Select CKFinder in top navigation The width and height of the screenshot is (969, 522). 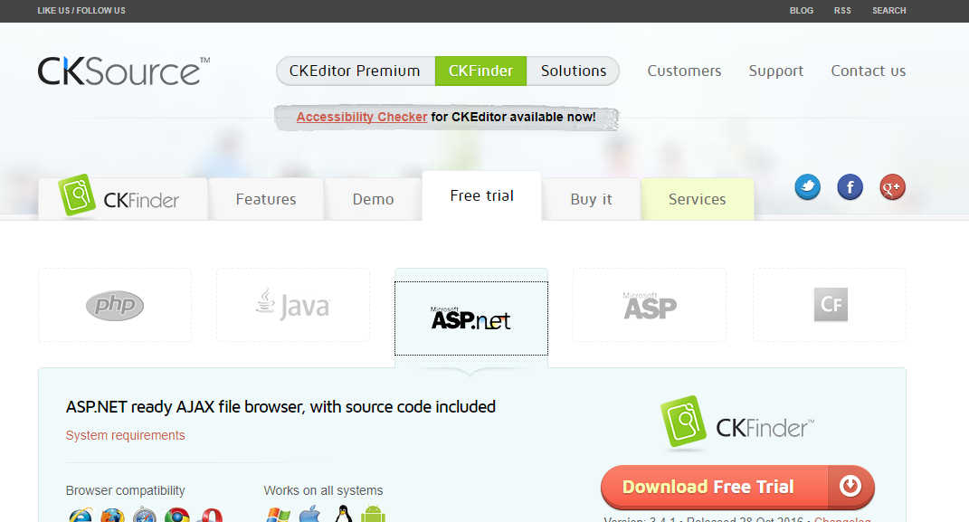(x=480, y=71)
